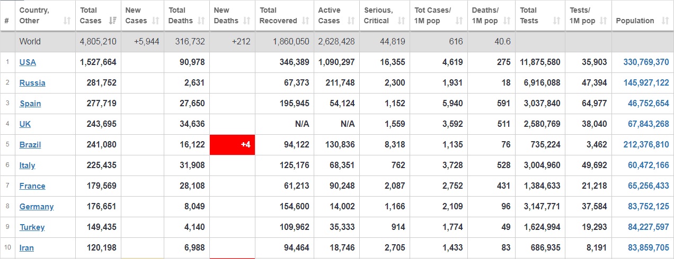Click Active Cases sort arrows

tap(351, 21)
